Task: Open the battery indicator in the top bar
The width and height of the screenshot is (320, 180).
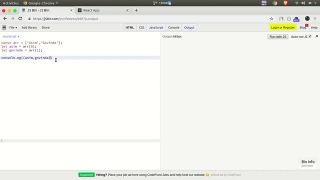Action: click(x=310, y=3)
